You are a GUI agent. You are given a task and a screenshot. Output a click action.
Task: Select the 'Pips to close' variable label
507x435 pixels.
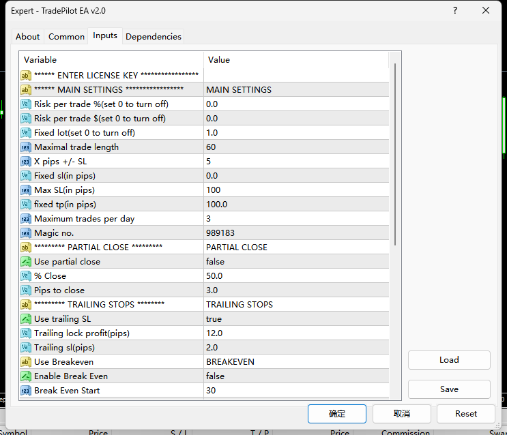(x=59, y=290)
